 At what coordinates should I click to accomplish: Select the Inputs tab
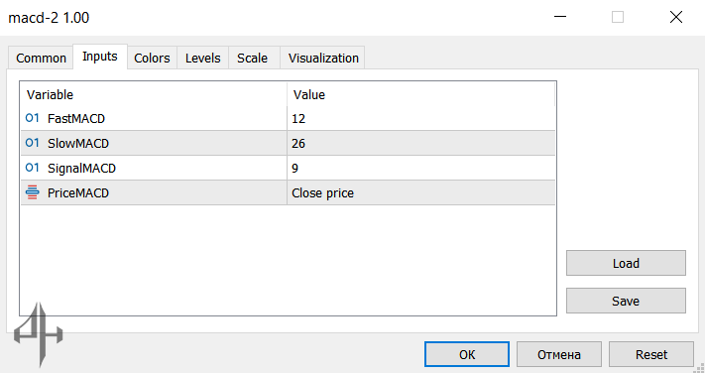point(100,57)
